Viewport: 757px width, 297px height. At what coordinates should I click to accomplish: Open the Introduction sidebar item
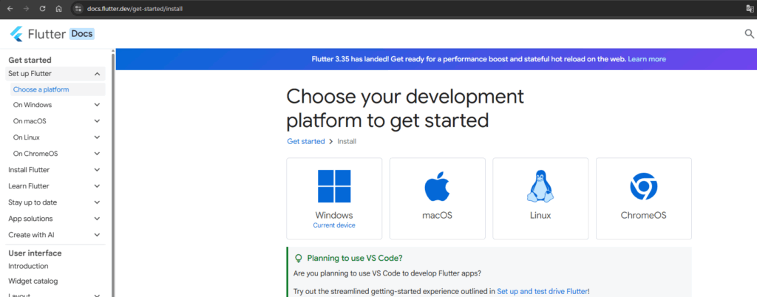coord(28,266)
